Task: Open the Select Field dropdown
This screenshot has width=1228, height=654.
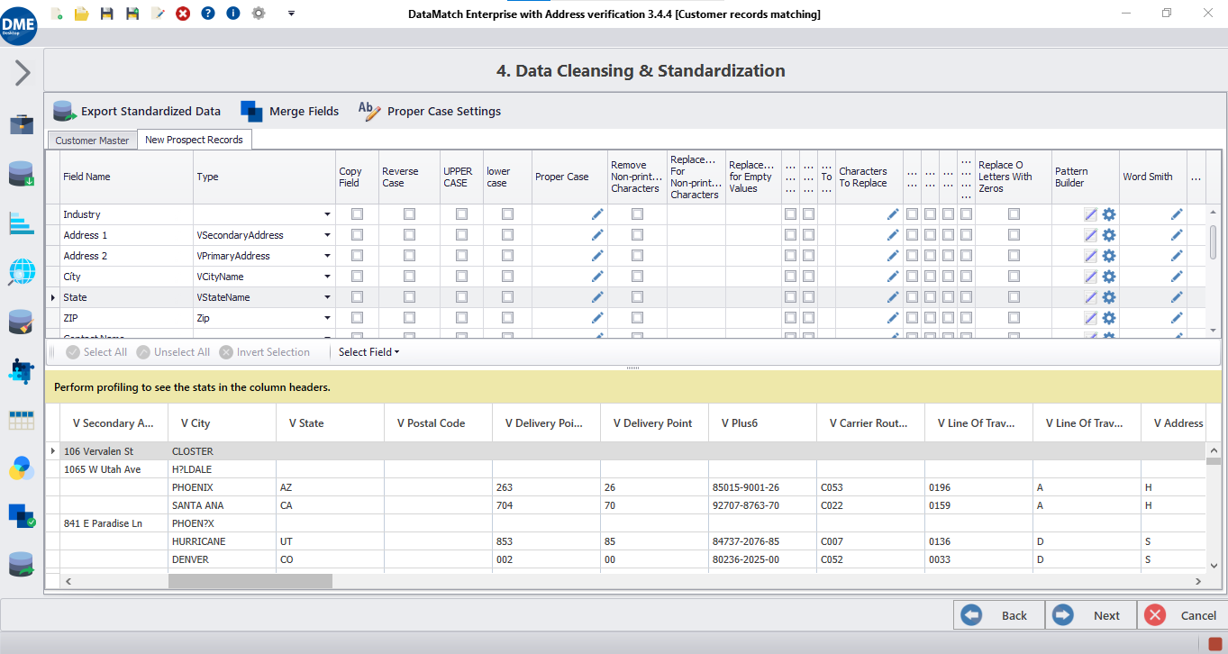Action: tap(368, 352)
